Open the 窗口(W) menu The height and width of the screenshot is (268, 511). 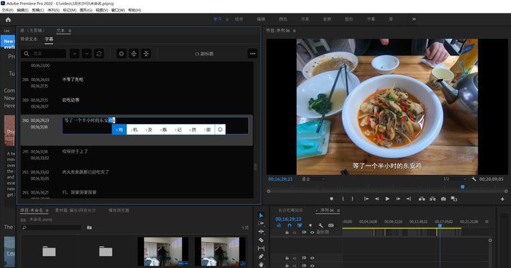[118, 10]
